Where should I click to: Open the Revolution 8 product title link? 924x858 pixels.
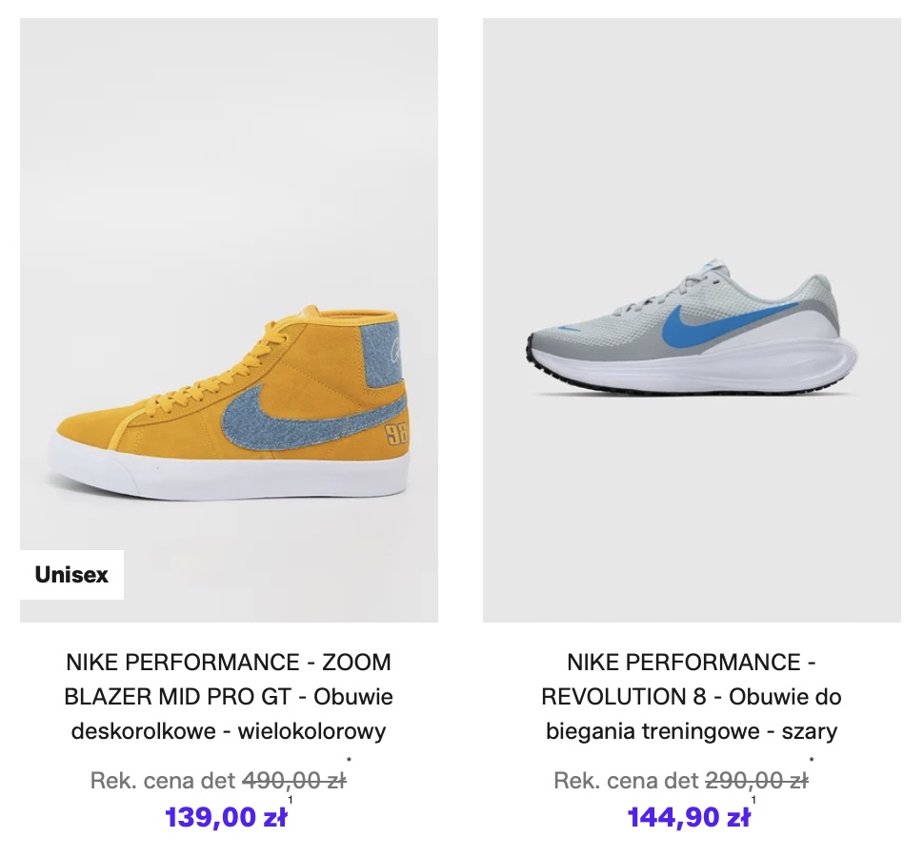[x=692, y=697]
